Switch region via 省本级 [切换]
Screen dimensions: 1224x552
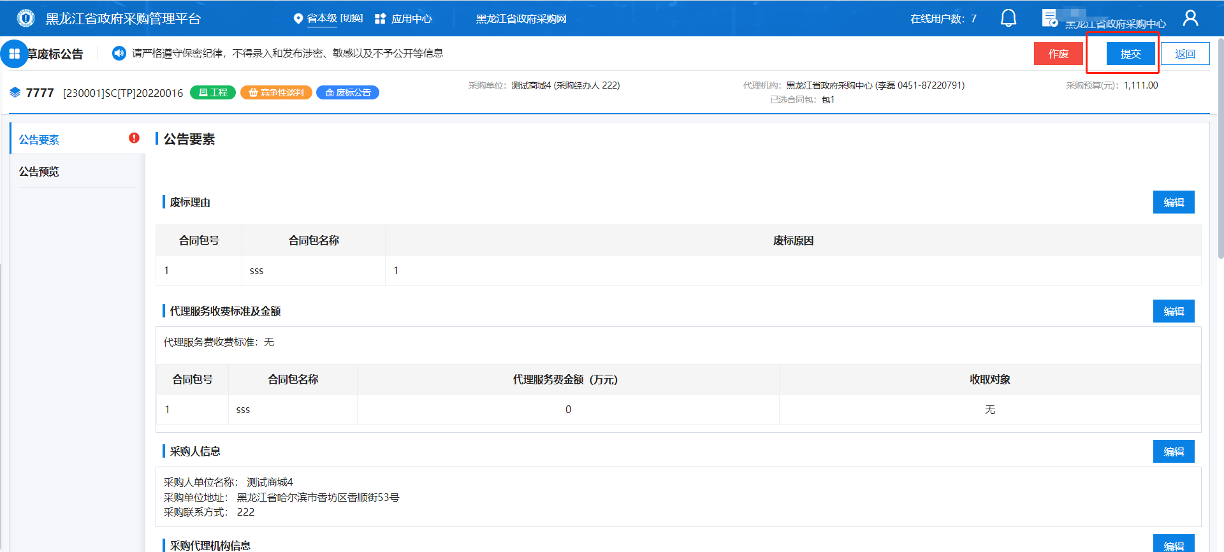[x=335, y=18]
